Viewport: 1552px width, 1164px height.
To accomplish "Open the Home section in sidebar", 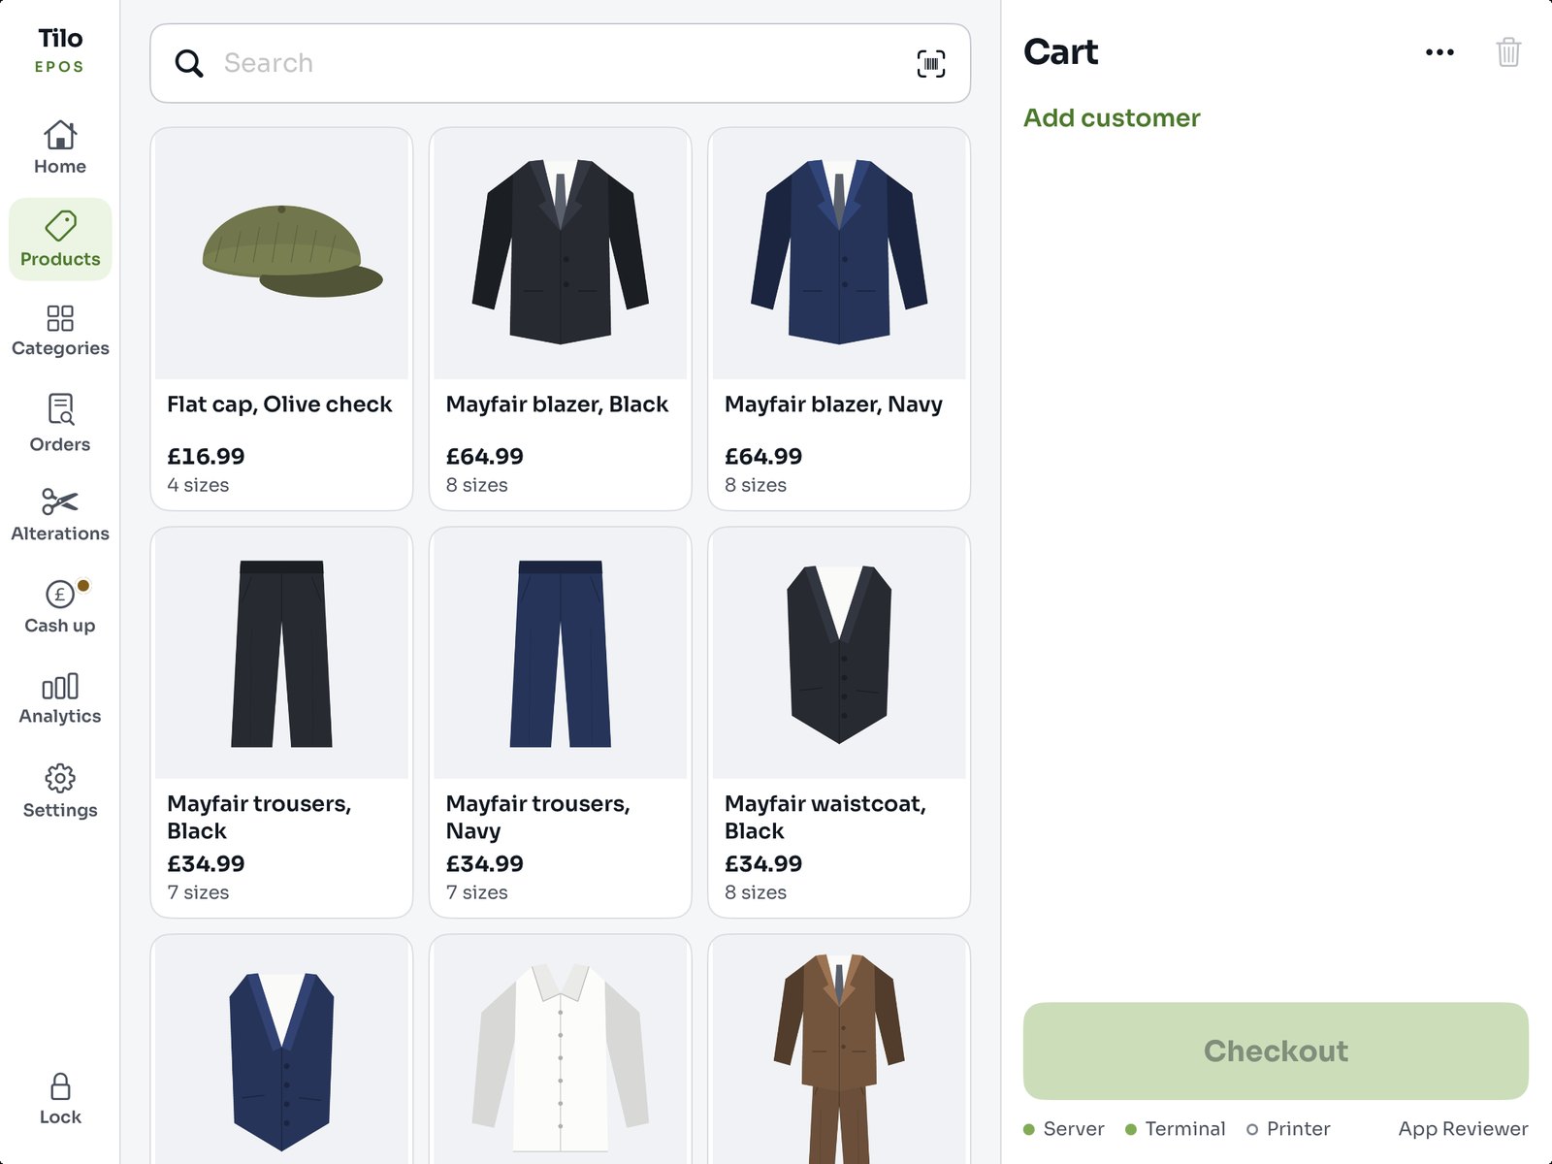I will coord(60,147).
